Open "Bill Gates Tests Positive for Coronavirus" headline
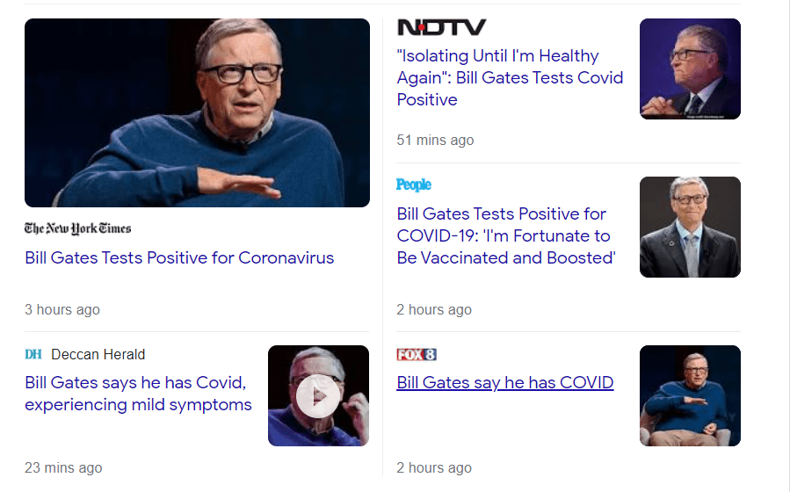The image size is (790, 492). click(179, 257)
